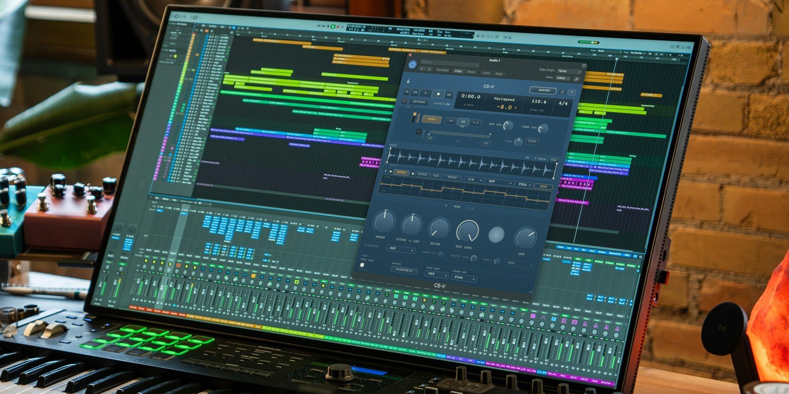Go to previous preset in plugin header

pos(422,69)
